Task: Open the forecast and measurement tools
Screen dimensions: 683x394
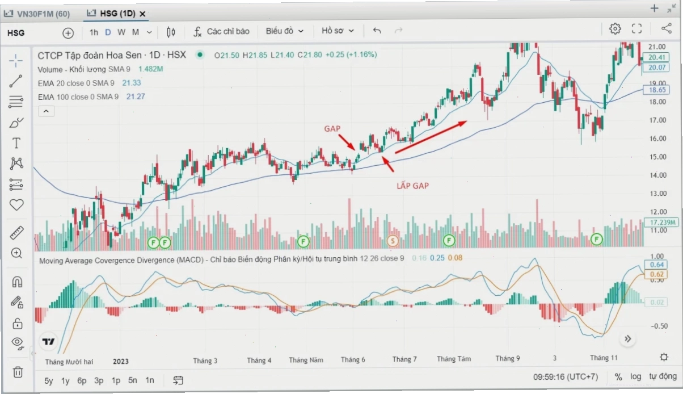Action: click(16, 185)
